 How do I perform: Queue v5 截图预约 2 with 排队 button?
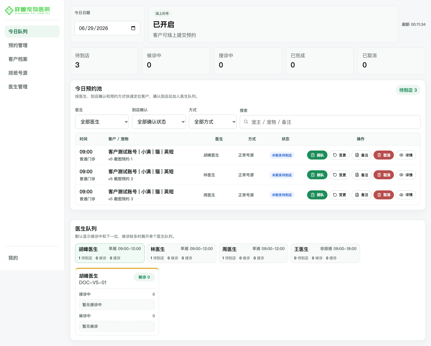pos(317,175)
